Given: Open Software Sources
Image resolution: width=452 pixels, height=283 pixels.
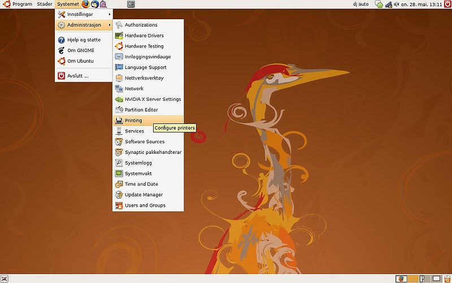Looking at the screenshot, I should point(148,141).
